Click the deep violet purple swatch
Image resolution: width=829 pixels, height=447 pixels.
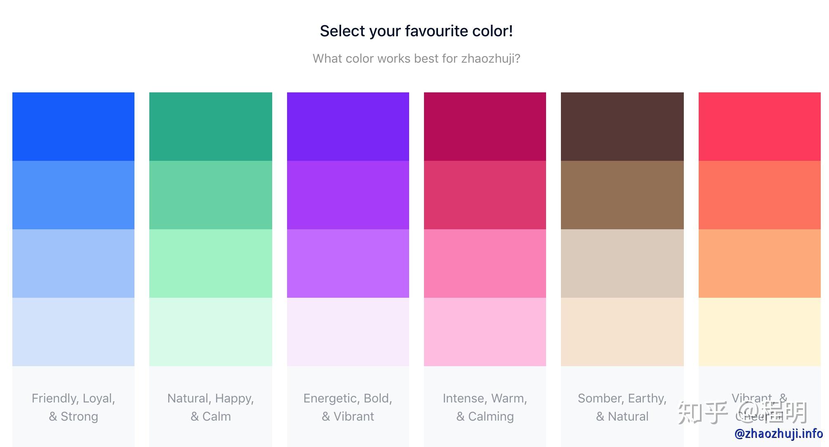click(x=348, y=127)
